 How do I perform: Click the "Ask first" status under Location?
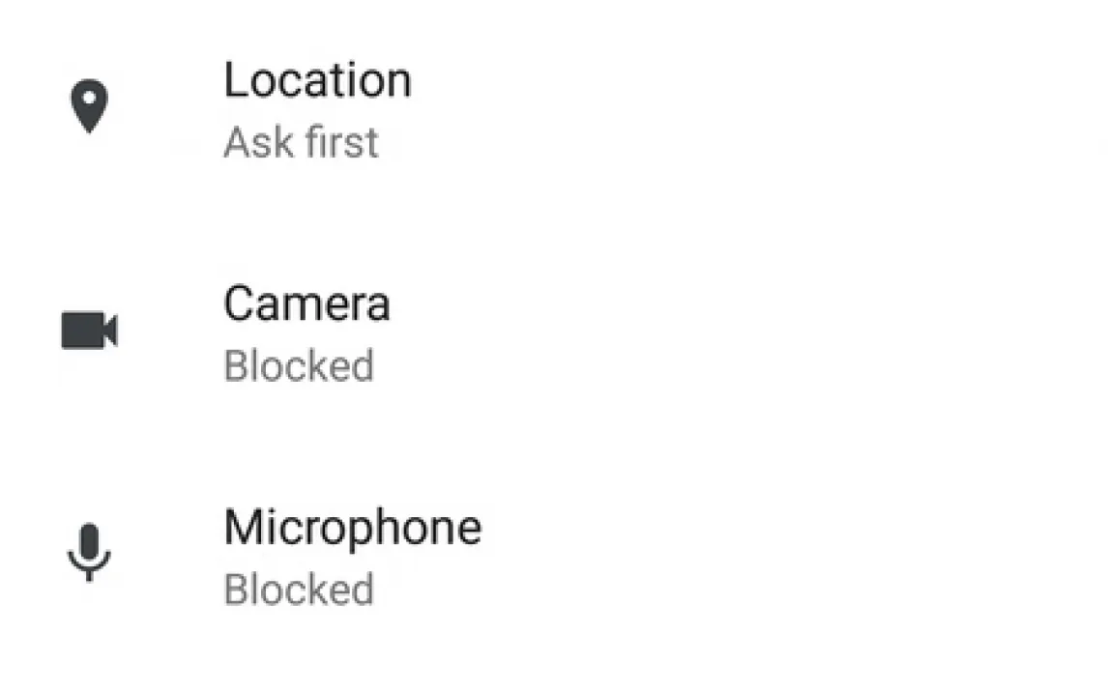301,143
